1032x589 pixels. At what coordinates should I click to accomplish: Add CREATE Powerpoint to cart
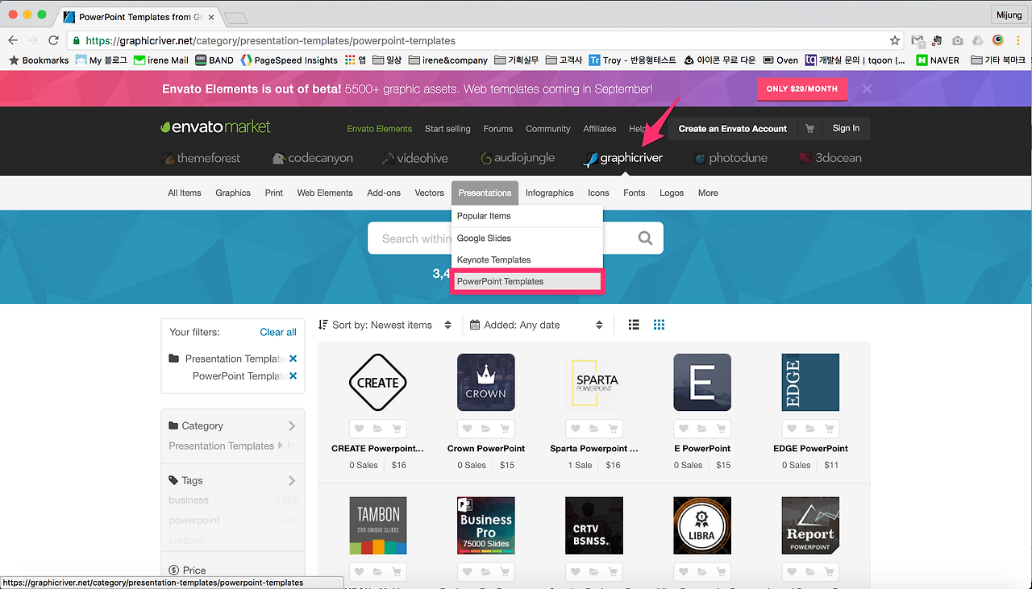(x=397, y=429)
